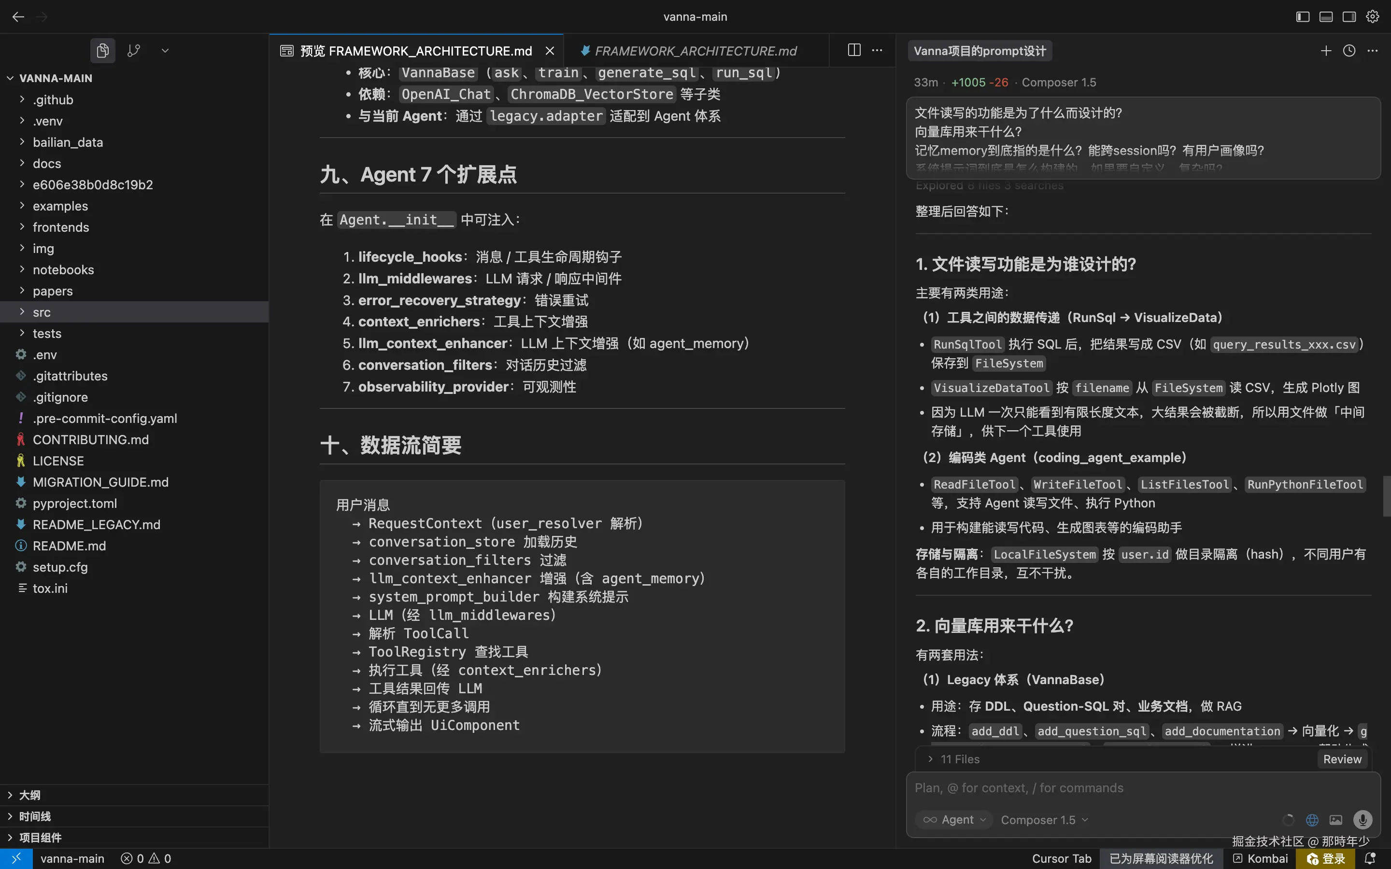Open settings gear in title bar
The height and width of the screenshot is (869, 1391).
pos(1373,17)
